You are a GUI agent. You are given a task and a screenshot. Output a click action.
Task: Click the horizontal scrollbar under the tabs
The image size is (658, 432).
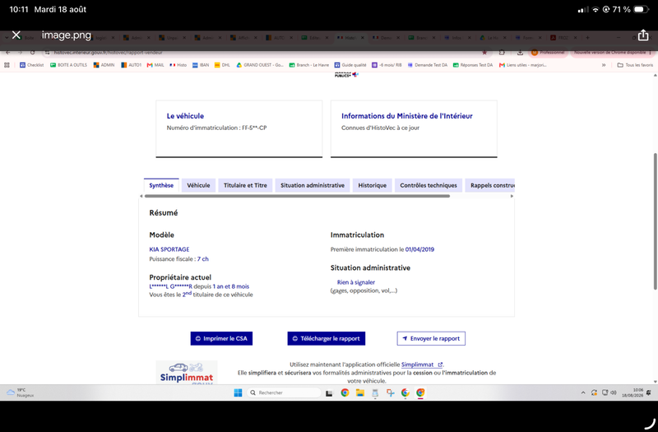(x=297, y=196)
